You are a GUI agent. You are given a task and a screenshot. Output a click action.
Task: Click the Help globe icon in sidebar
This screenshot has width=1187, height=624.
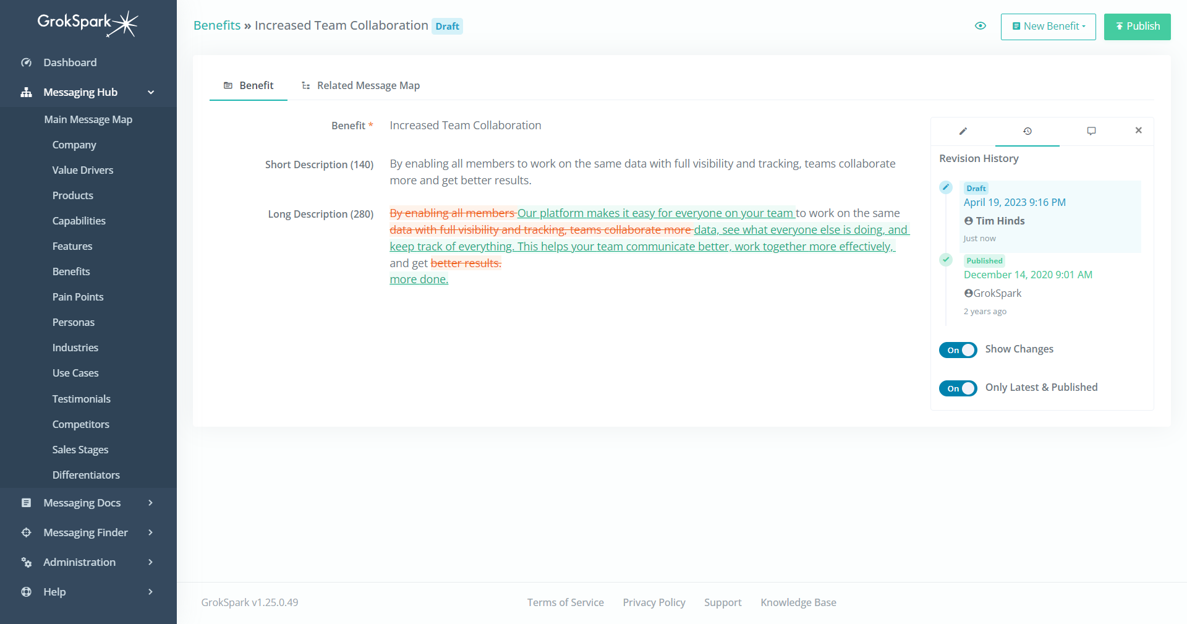click(x=27, y=592)
